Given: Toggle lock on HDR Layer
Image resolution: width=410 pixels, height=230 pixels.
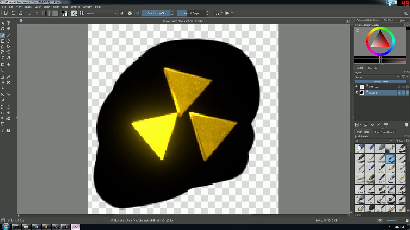Looking at the screenshot, I should pos(399,87).
